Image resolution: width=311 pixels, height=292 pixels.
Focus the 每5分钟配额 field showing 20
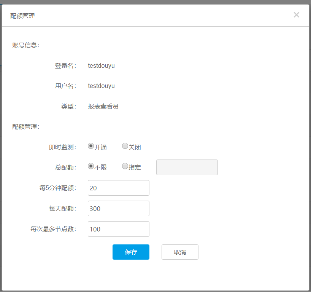coord(118,188)
